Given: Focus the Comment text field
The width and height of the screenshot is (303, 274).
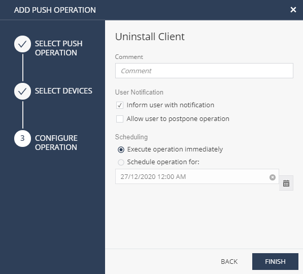Looking at the screenshot, I should 204,71.
